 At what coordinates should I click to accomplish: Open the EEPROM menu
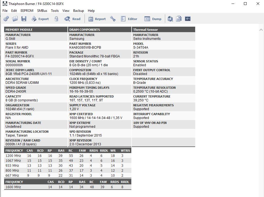[x=27, y=11]
